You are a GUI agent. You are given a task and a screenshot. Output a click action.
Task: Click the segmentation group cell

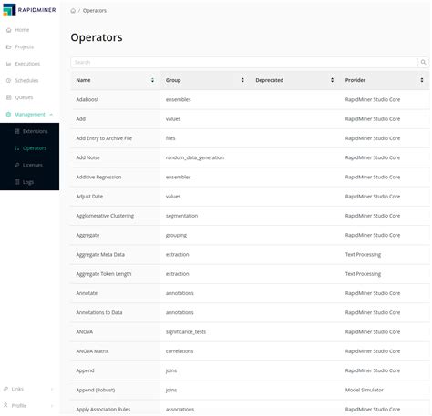click(x=181, y=216)
